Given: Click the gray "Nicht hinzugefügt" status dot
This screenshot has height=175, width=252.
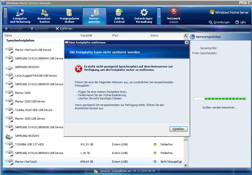Looking at the screenshot, I should 155,162.
